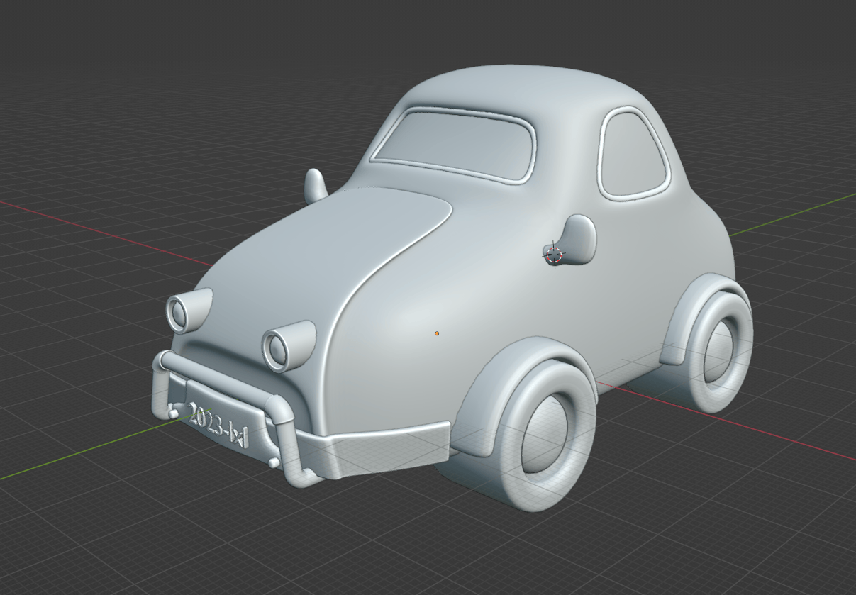Select the headlight at the car's corner
The height and width of the screenshot is (595, 856).
[188, 311]
